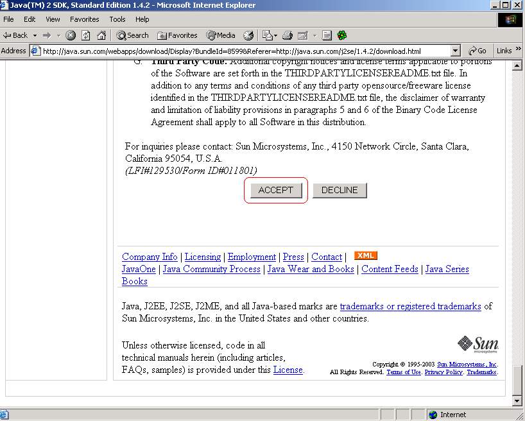This screenshot has height=421, width=525.
Task: Click the Windows flag logo throbber
Action: tap(510, 20)
